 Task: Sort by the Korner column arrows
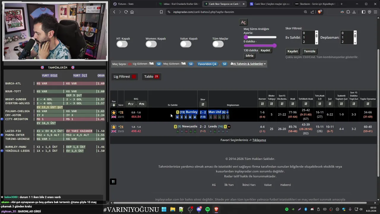tap(262, 104)
